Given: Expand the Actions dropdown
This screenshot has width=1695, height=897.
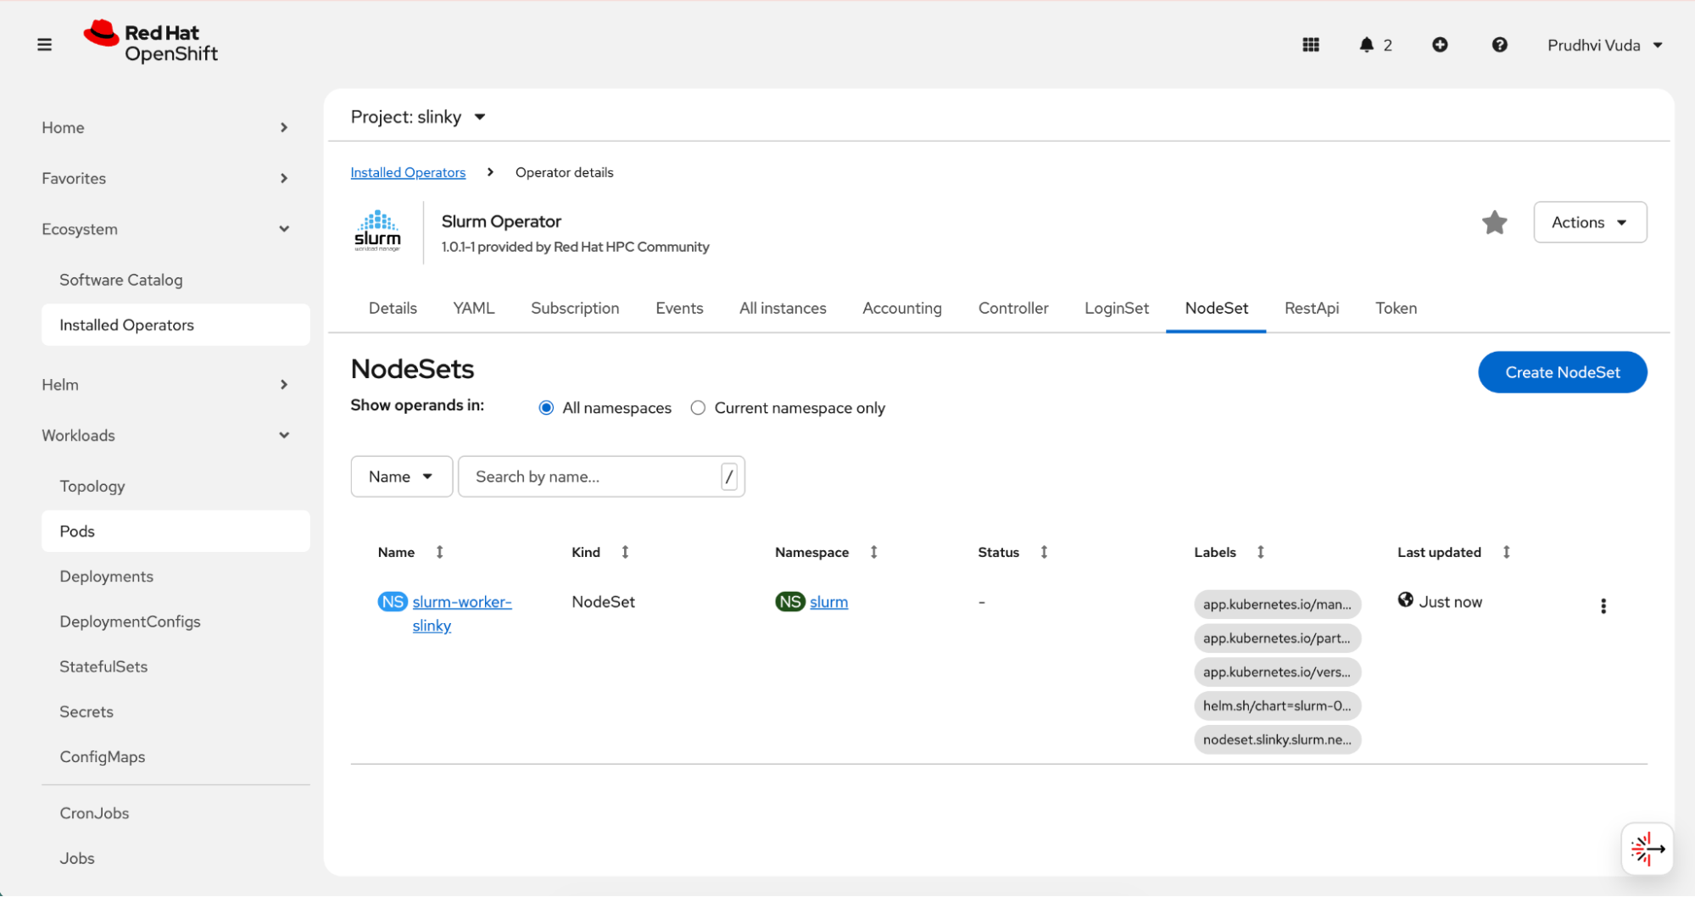Looking at the screenshot, I should (1589, 222).
